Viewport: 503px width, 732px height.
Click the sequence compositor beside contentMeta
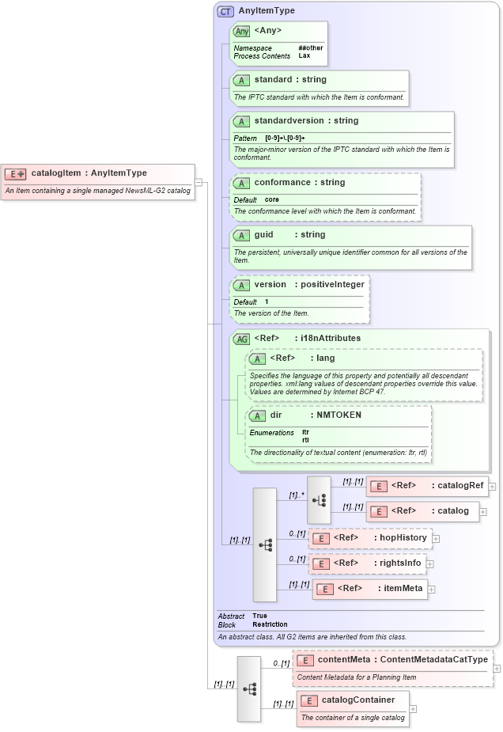(x=248, y=689)
